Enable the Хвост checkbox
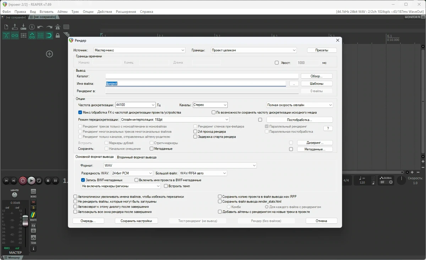 tap(277, 63)
